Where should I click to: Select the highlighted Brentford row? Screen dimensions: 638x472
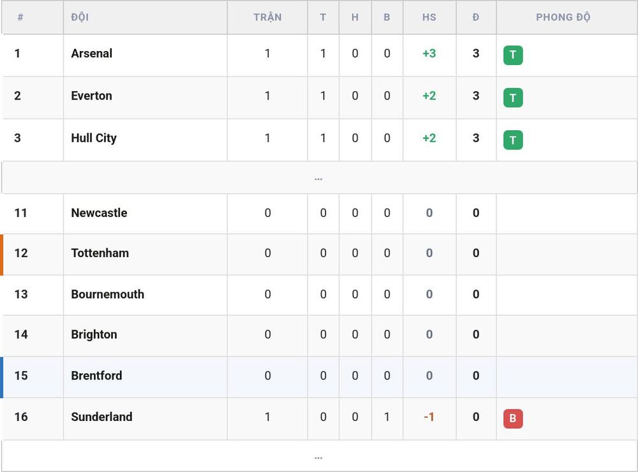point(318,377)
